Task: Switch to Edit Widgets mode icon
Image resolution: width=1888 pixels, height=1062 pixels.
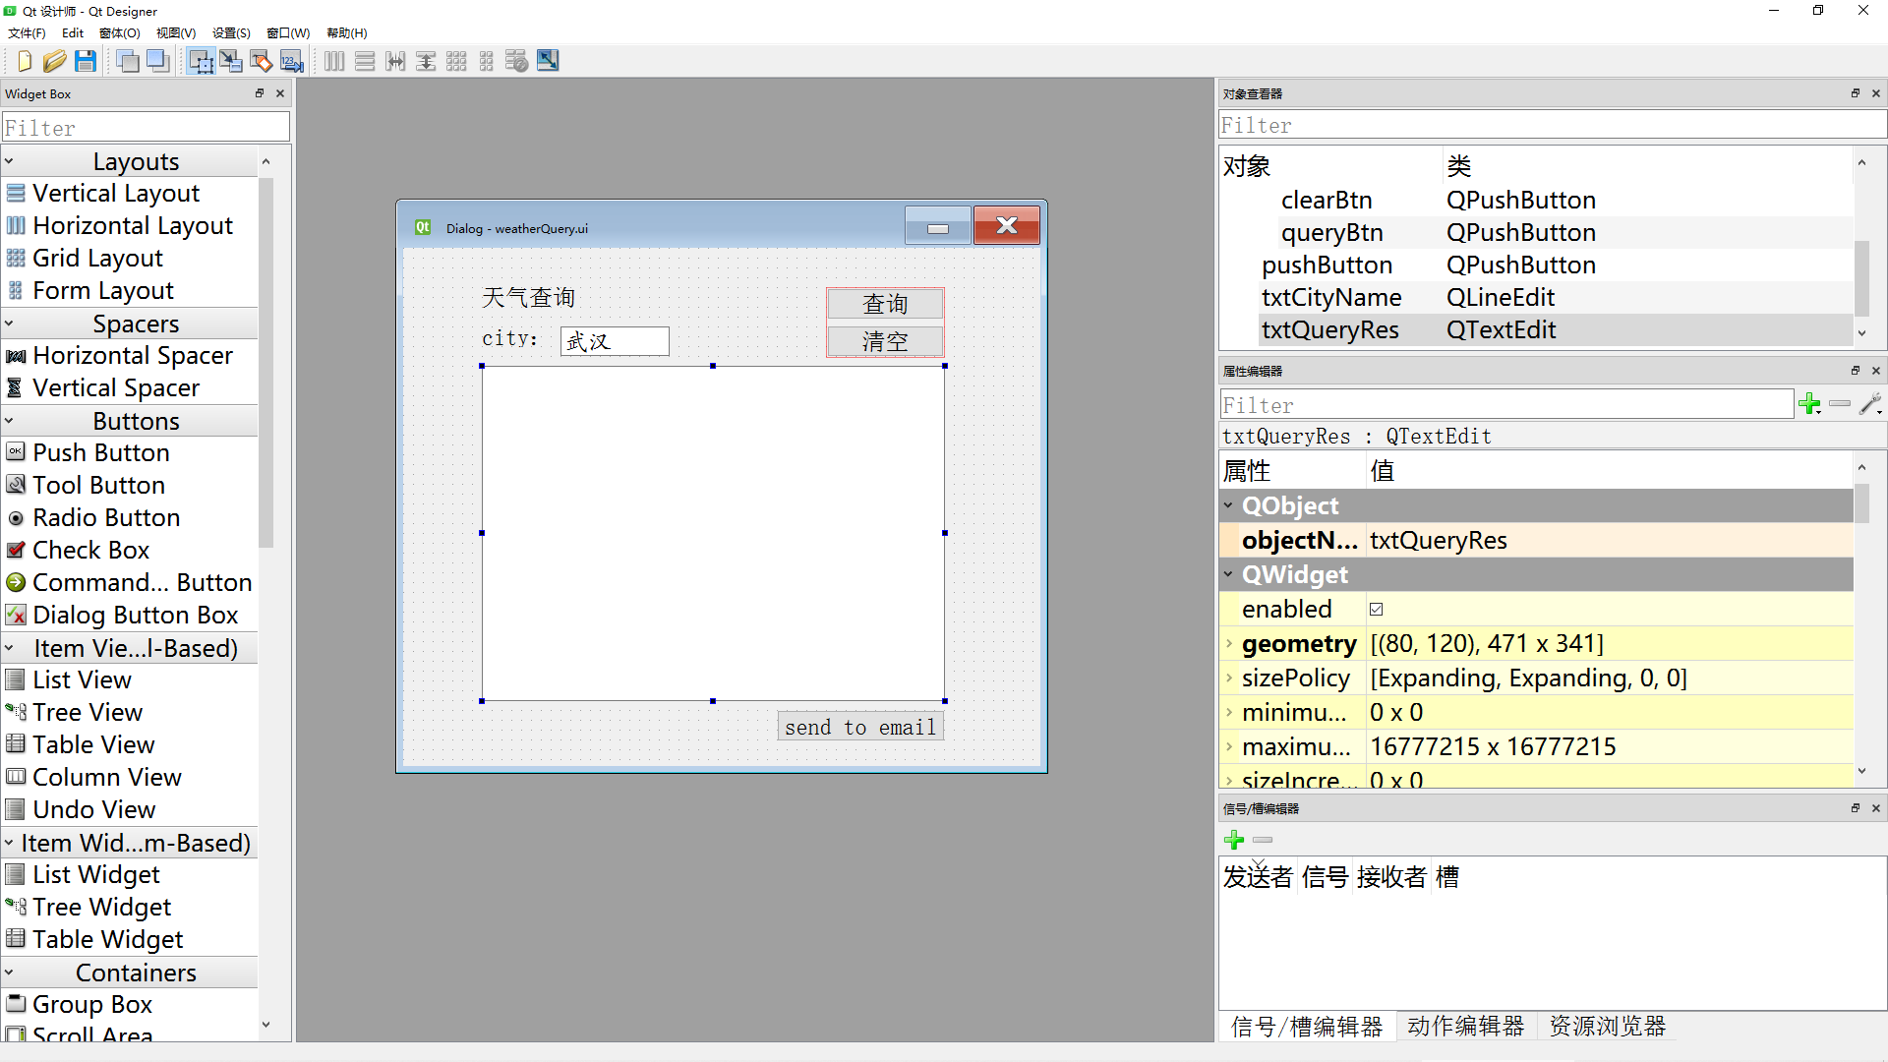Action: click(x=201, y=61)
